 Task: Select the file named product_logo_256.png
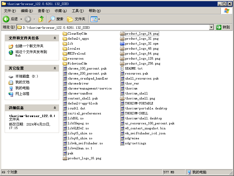[143, 64]
